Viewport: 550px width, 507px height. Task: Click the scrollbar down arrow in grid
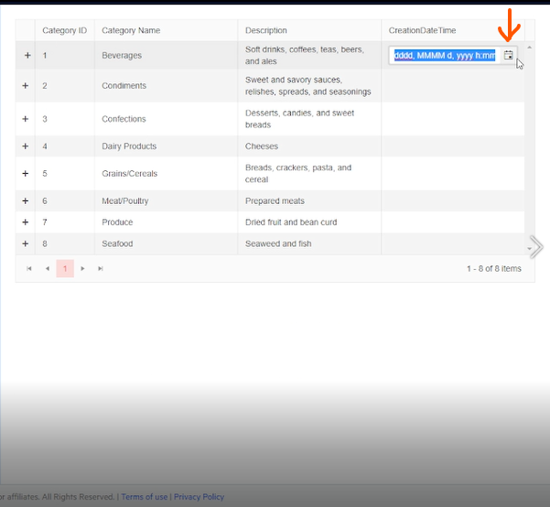[529, 248]
